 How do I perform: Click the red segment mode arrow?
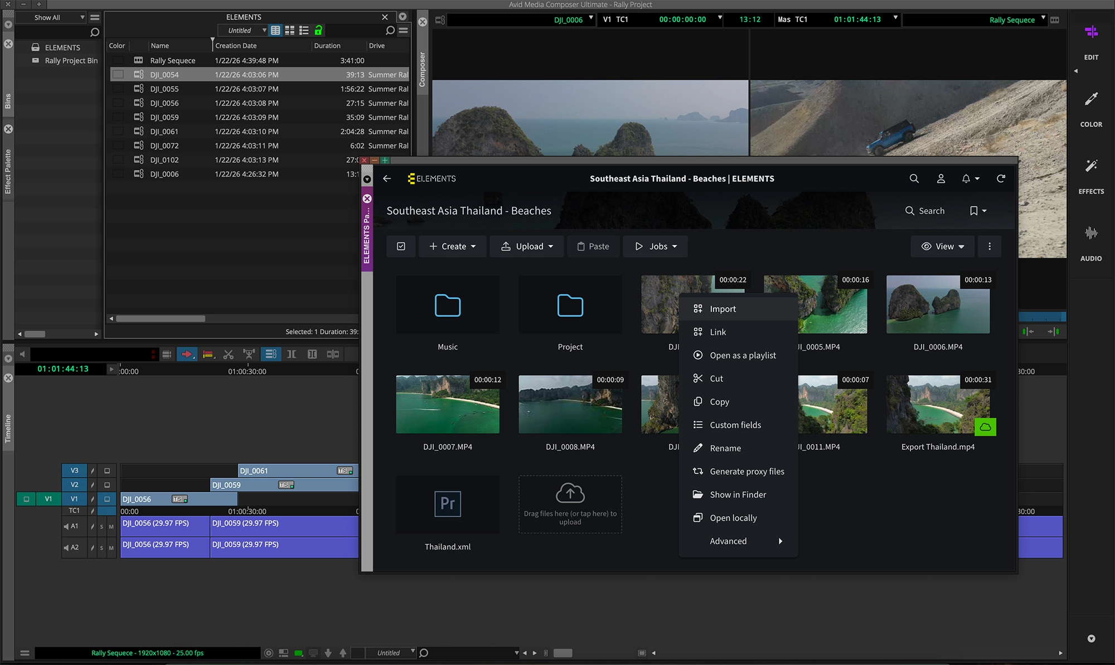pos(187,354)
